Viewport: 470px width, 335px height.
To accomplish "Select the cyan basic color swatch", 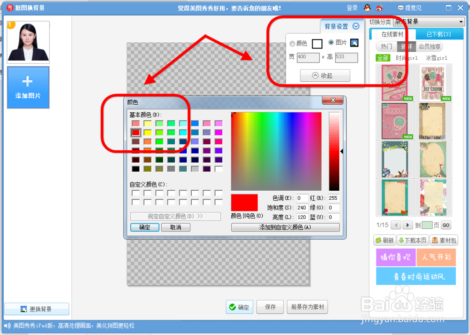I will 183,132.
